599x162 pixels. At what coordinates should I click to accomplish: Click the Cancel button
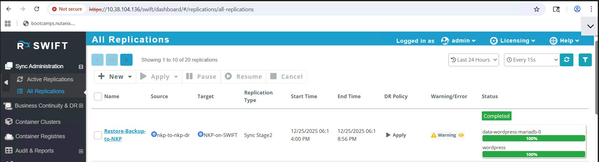click(x=286, y=77)
